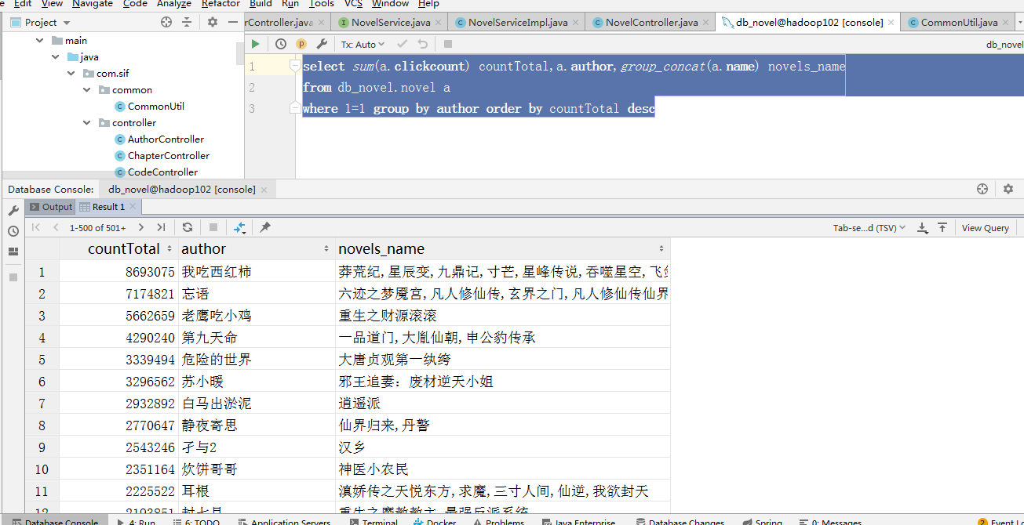This screenshot has height=525, width=1024.
Task: Go to previous results page
Action: click(x=56, y=227)
